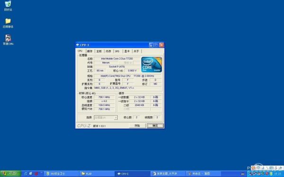Click the code name field Merom

[106, 63]
